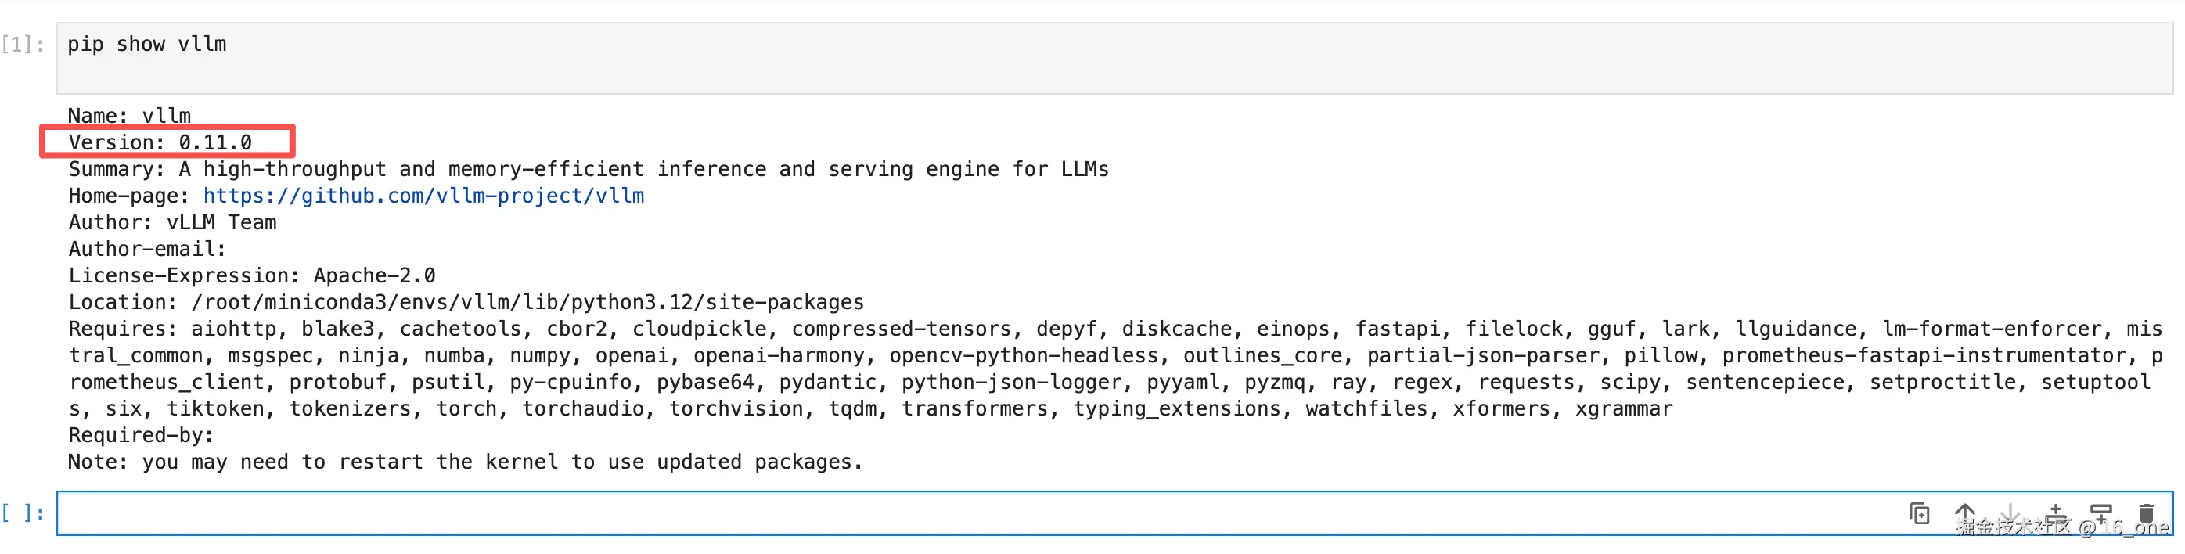Click the highlighted Version: 0.11.0 line
Screen dimensions: 2185x554
pyautogui.click(x=160, y=142)
